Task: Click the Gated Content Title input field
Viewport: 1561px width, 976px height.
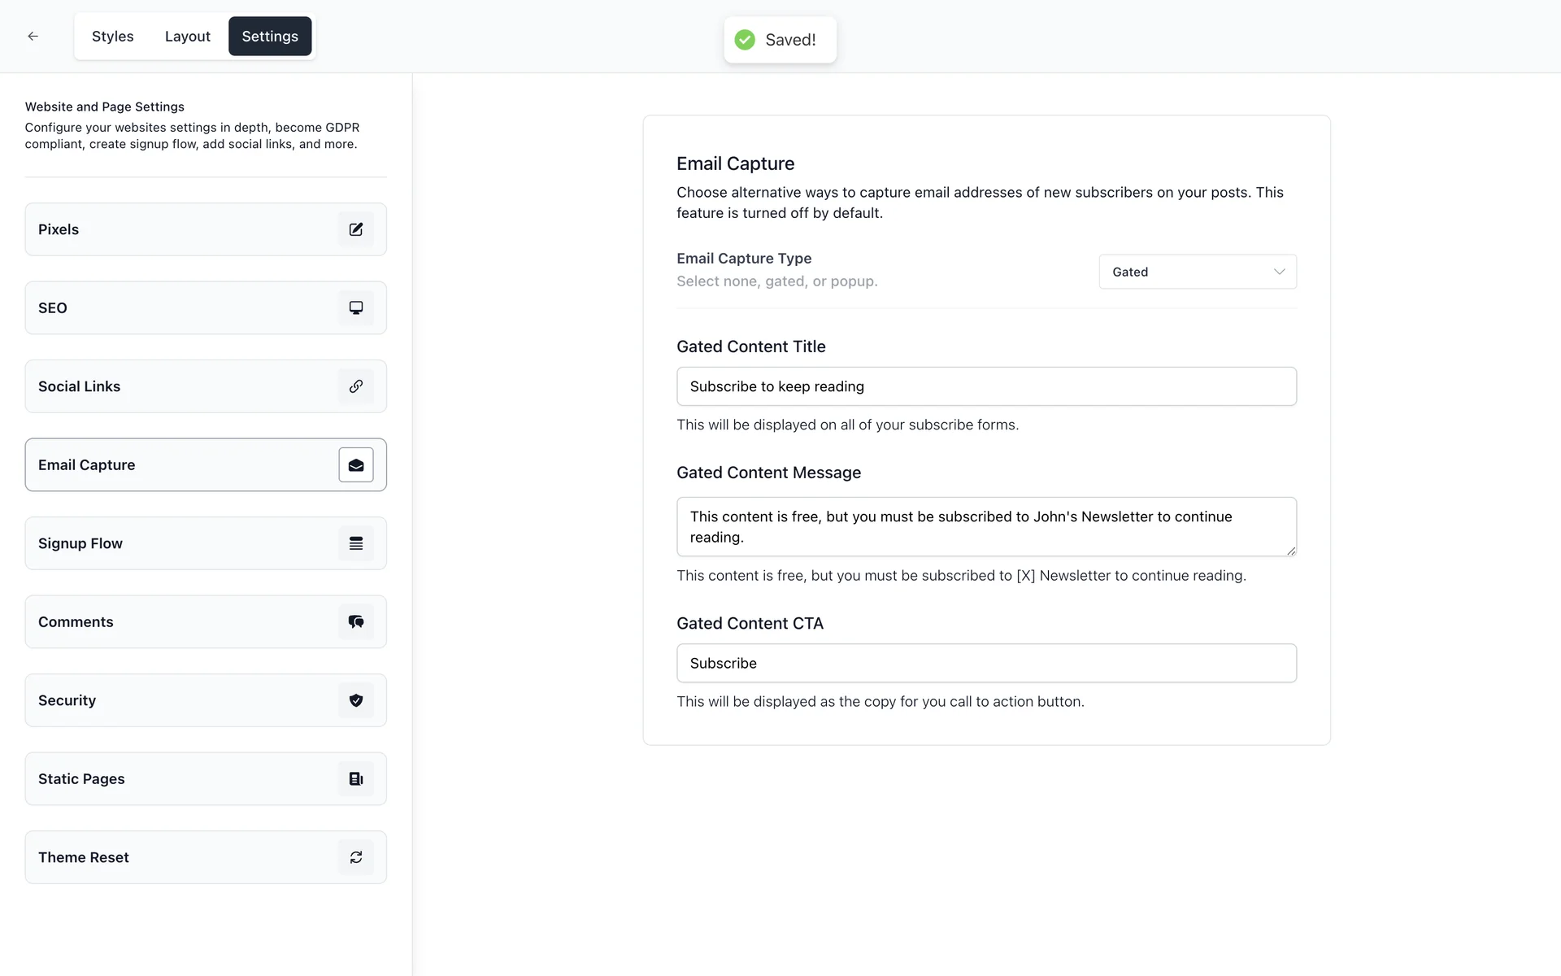Action: click(986, 386)
